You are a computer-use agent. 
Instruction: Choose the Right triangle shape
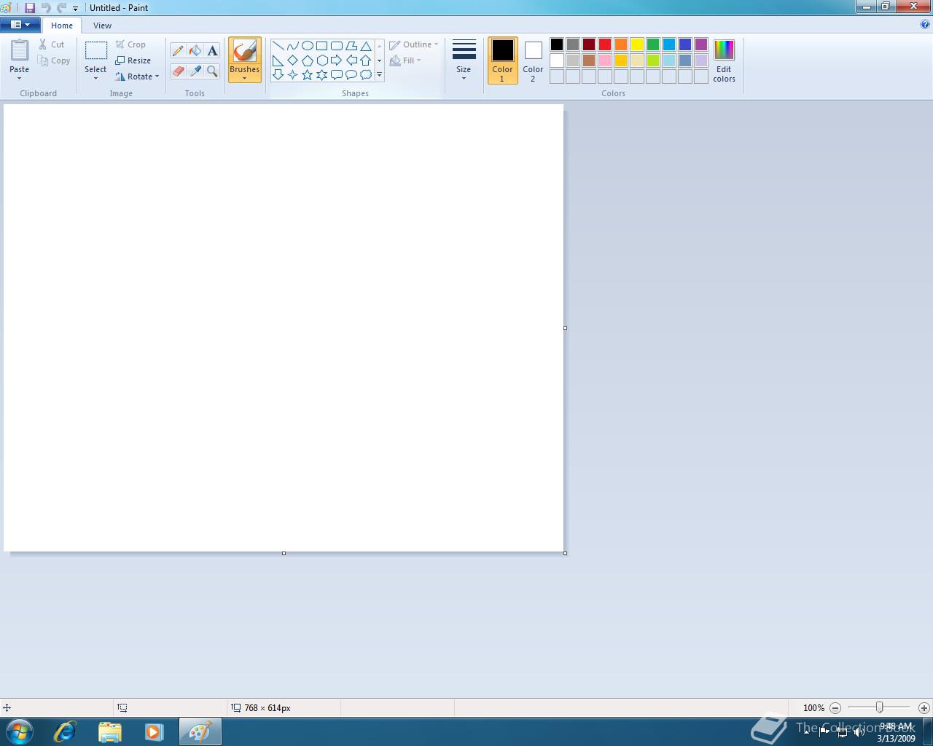coord(278,60)
